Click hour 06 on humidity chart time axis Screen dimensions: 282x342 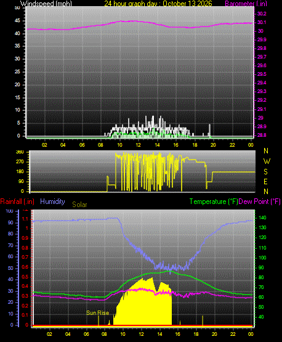pyautogui.click(x=86, y=334)
